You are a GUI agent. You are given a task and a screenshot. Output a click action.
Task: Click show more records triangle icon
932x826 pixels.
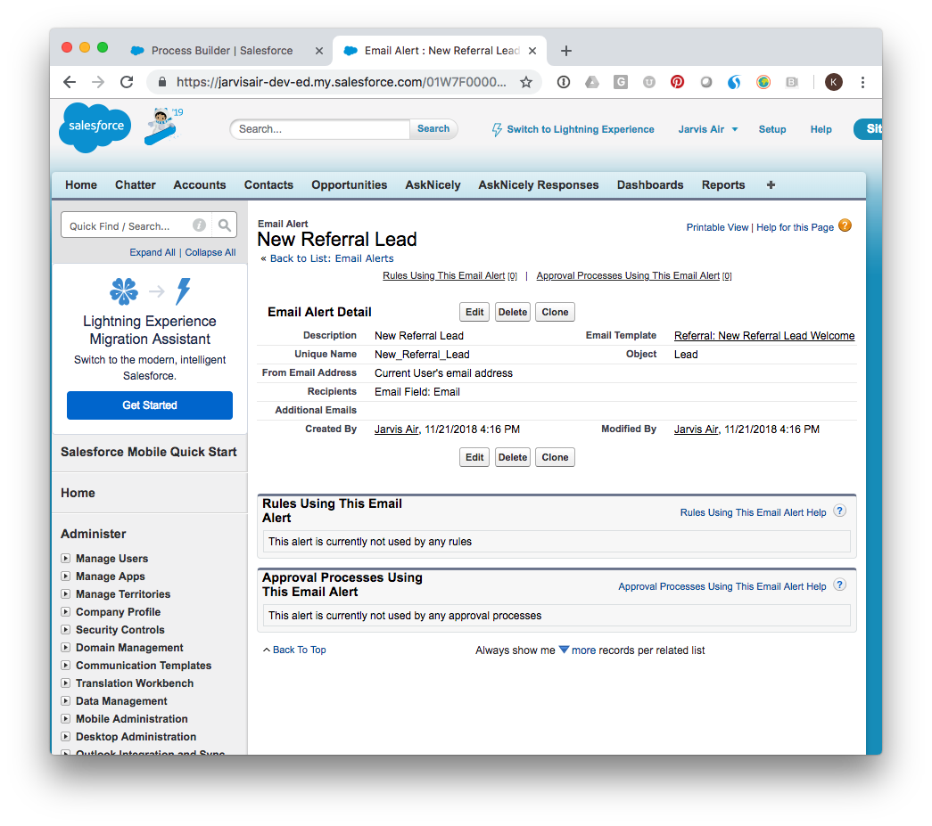564,649
